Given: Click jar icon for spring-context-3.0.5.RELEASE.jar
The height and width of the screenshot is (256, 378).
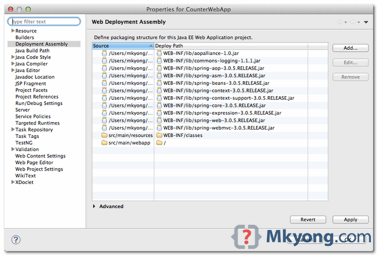Looking at the screenshot, I should point(159,91).
